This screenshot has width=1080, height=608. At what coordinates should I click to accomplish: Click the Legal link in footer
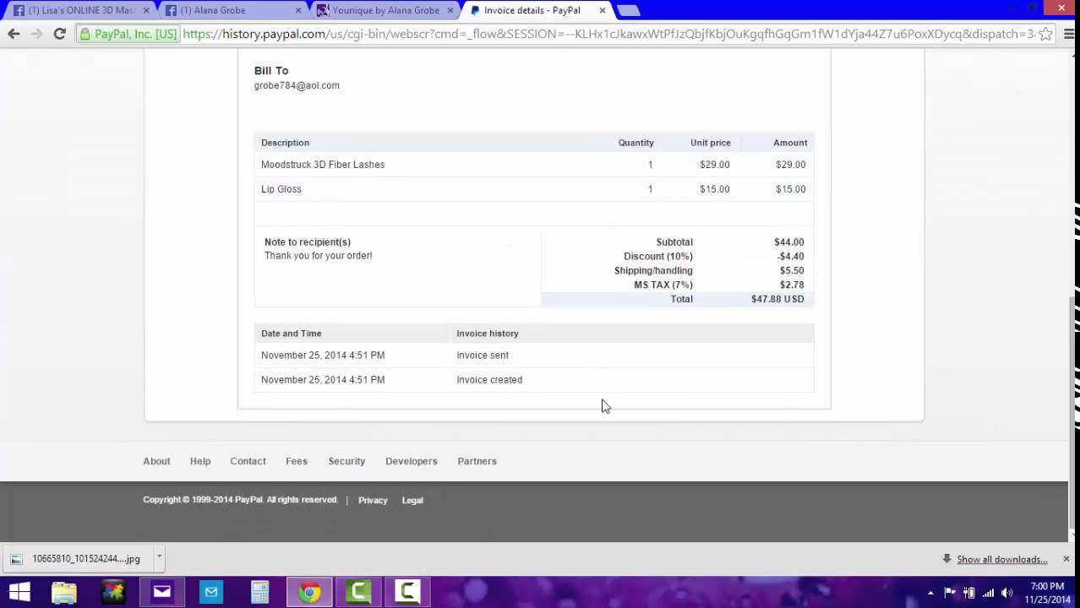pyautogui.click(x=412, y=500)
